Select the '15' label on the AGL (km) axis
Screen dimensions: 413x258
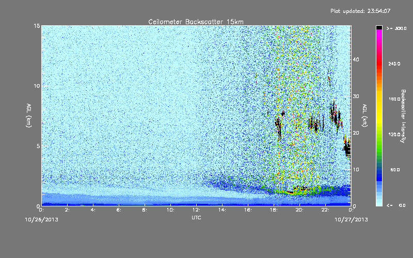coord(37,26)
